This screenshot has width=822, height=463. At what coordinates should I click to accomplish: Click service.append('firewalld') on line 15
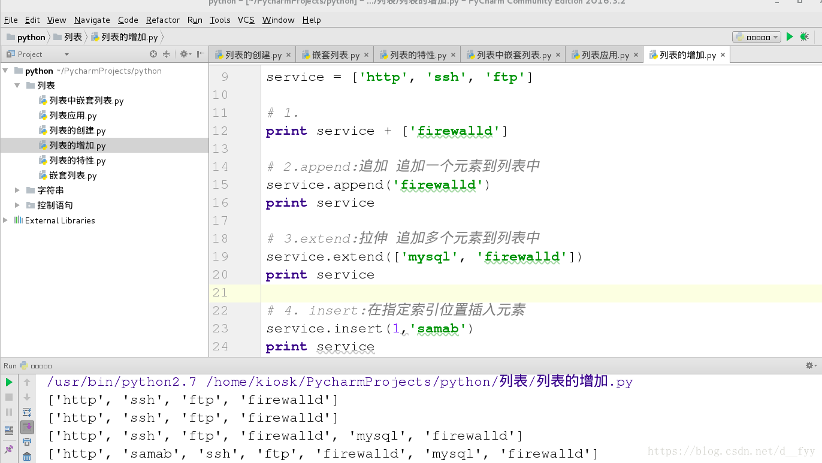378,185
